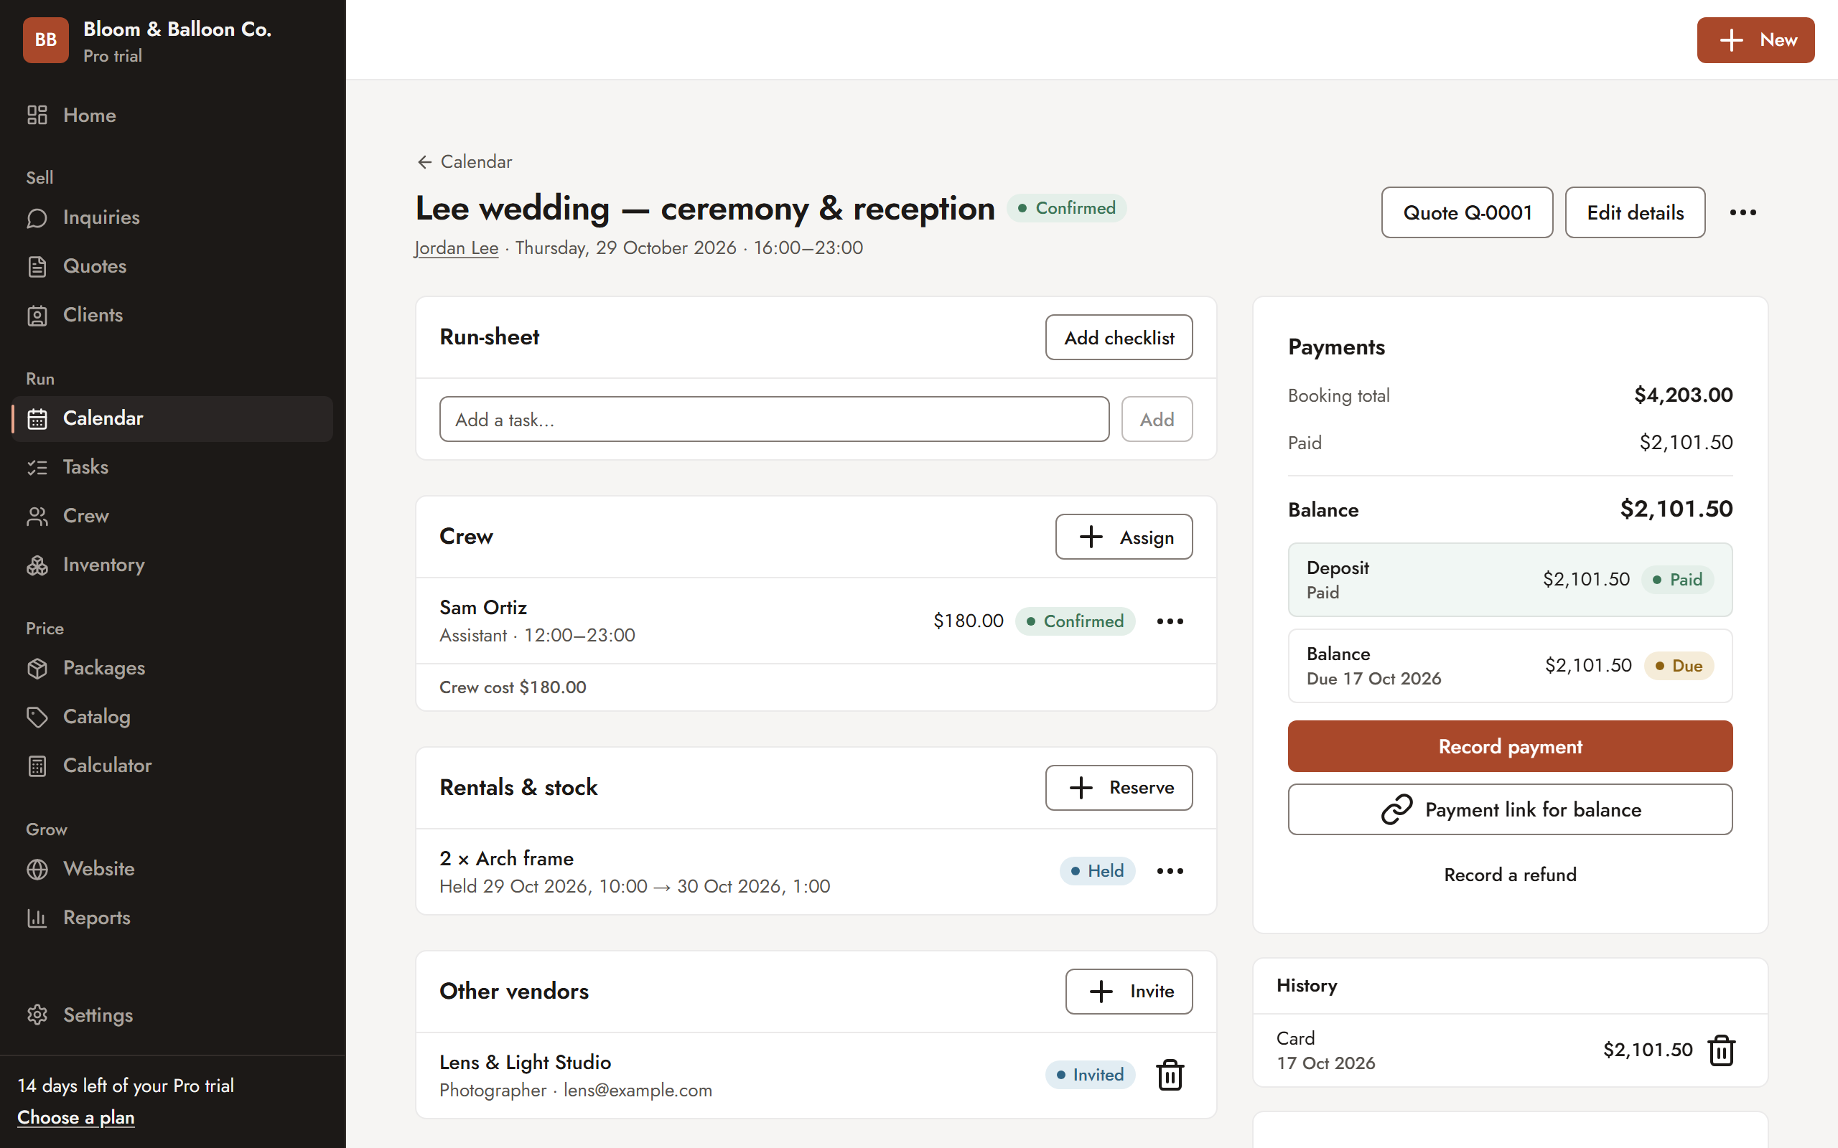Image resolution: width=1838 pixels, height=1148 pixels.
Task: Open the Catalog page
Action: (x=172, y=717)
